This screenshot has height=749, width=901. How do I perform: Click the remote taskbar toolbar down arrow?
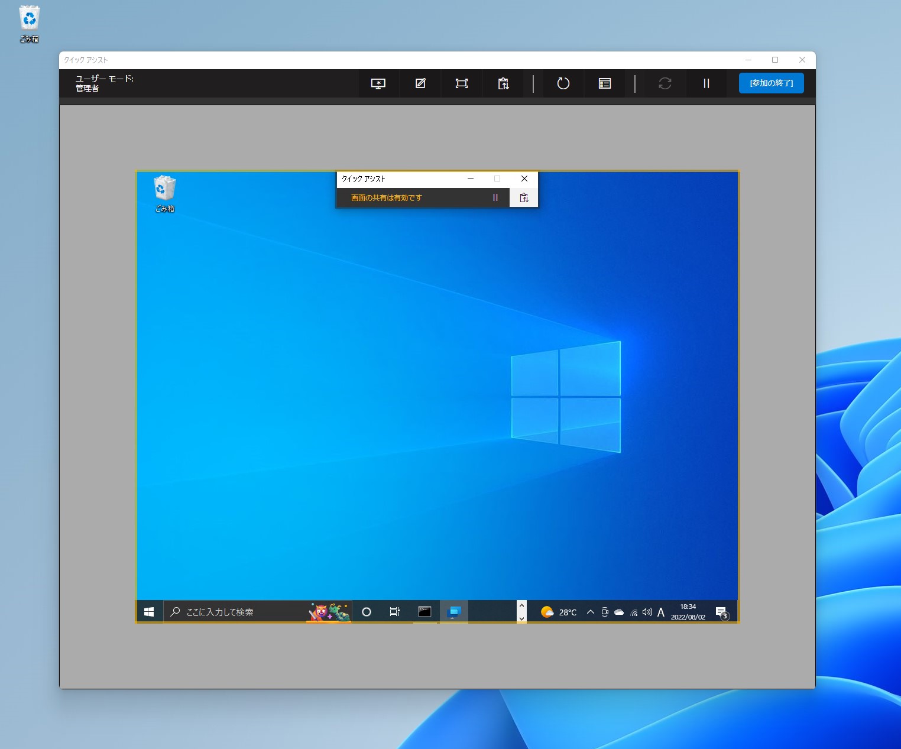[x=521, y=618]
